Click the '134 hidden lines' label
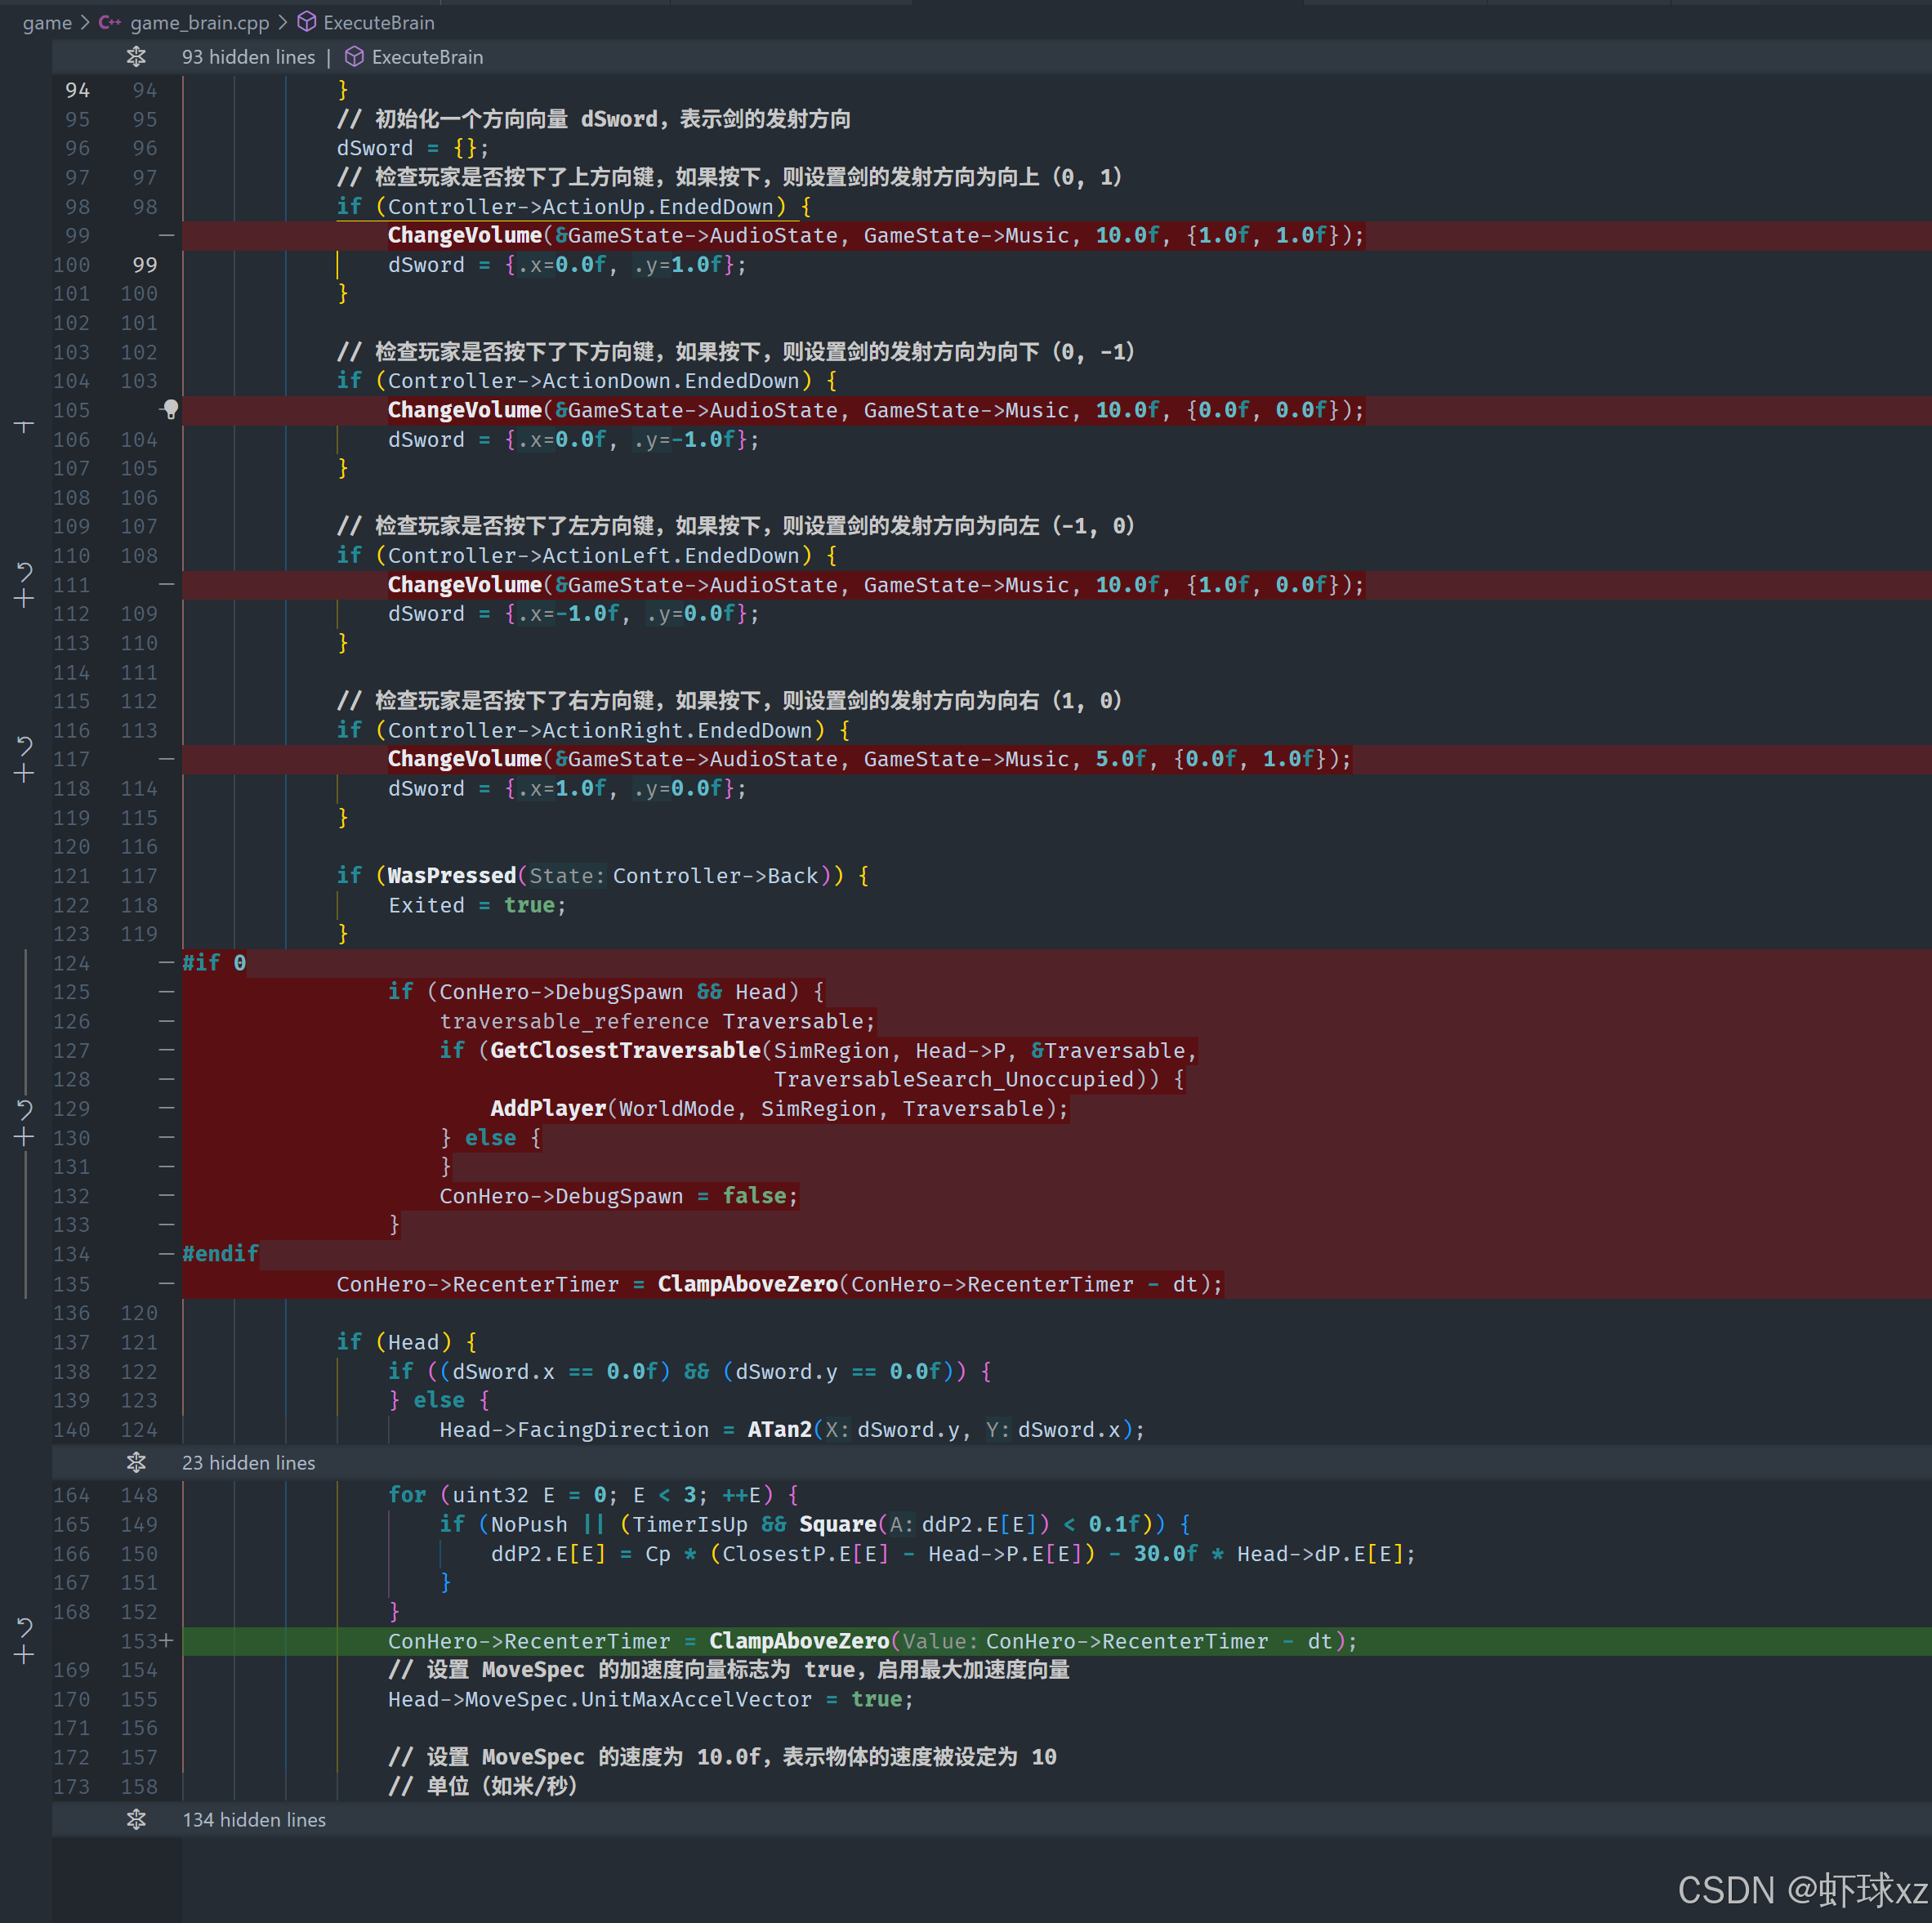 [254, 1819]
